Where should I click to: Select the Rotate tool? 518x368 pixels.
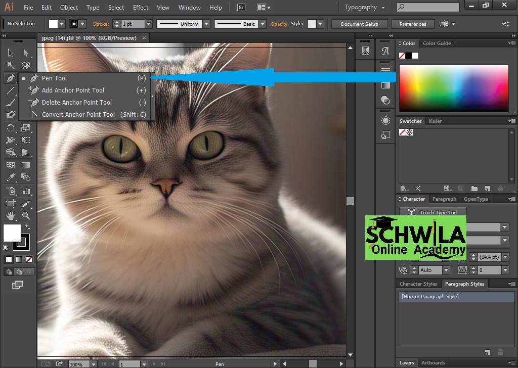(11, 128)
